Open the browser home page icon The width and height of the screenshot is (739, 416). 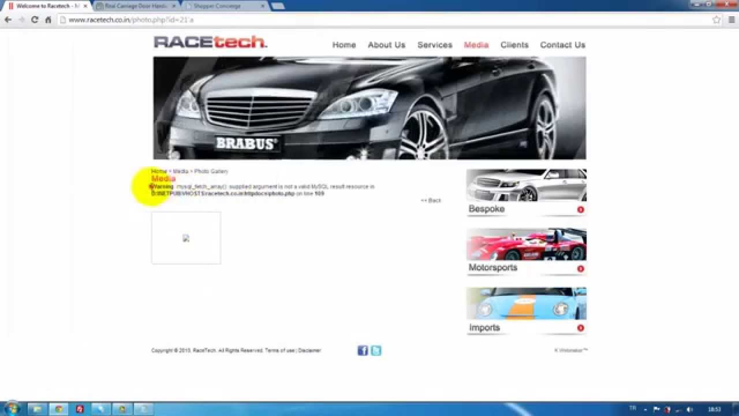[x=48, y=20]
